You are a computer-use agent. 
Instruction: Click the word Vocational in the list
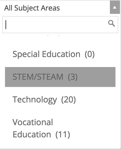(33, 122)
